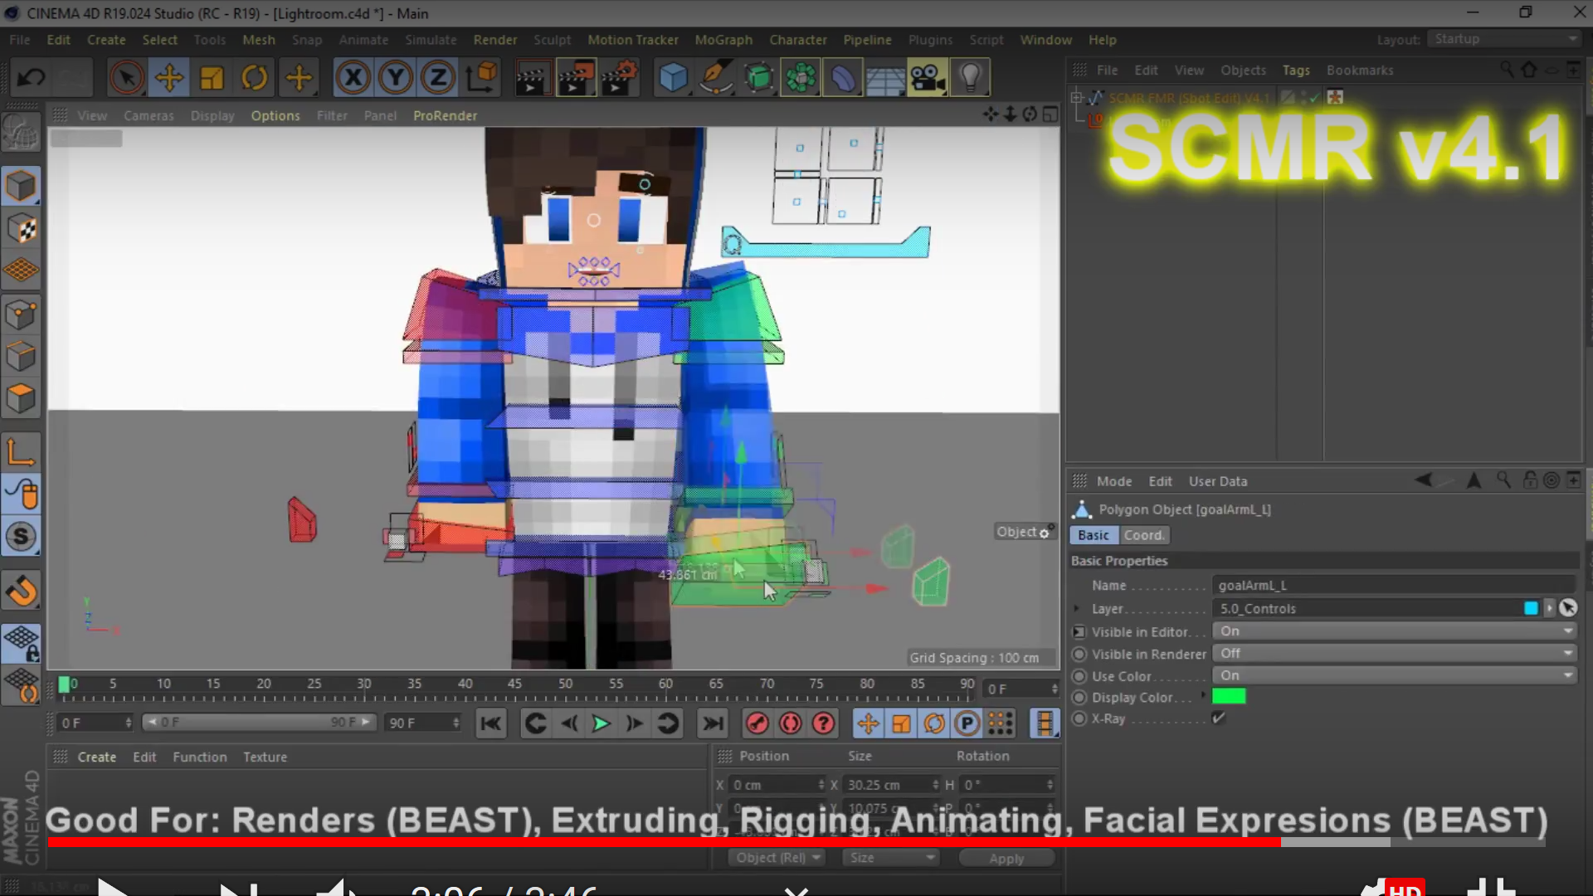The width and height of the screenshot is (1593, 896).
Task: Click the cyan Layer color swatch
Action: (1531, 608)
